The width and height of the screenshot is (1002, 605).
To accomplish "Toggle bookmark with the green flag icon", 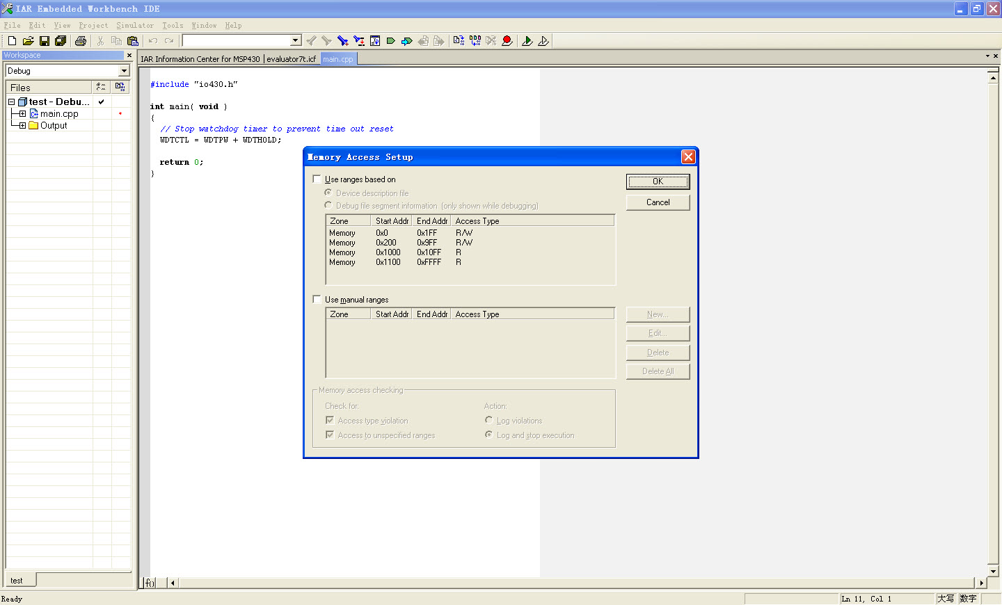I will tap(391, 41).
